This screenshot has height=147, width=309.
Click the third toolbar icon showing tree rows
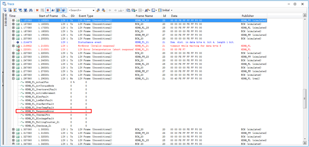click(x=15, y=10)
